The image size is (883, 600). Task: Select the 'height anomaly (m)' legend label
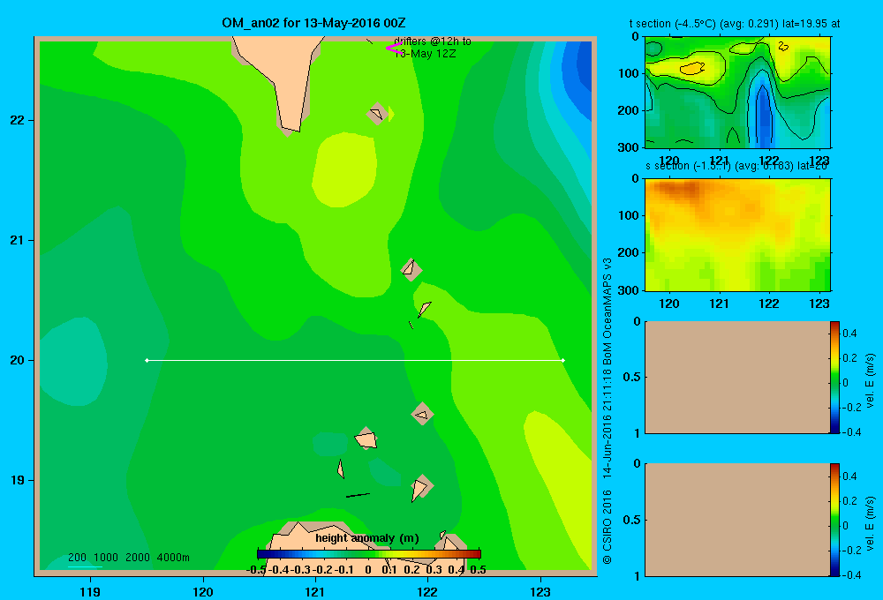(367, 538)
